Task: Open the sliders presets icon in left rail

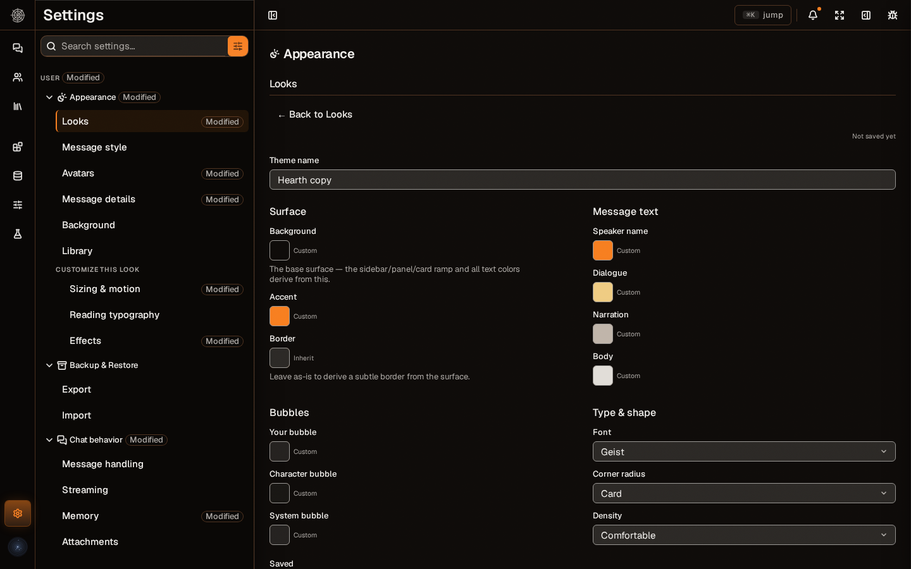Action: tap(18, 205)
